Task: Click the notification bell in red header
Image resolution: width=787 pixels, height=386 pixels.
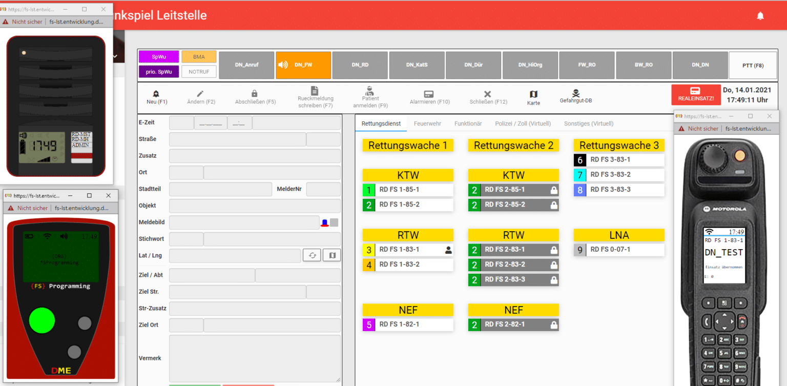Action: [x=760, y=16]
